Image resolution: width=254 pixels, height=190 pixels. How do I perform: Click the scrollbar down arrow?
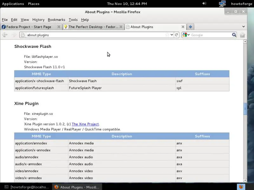coord(245,180)
